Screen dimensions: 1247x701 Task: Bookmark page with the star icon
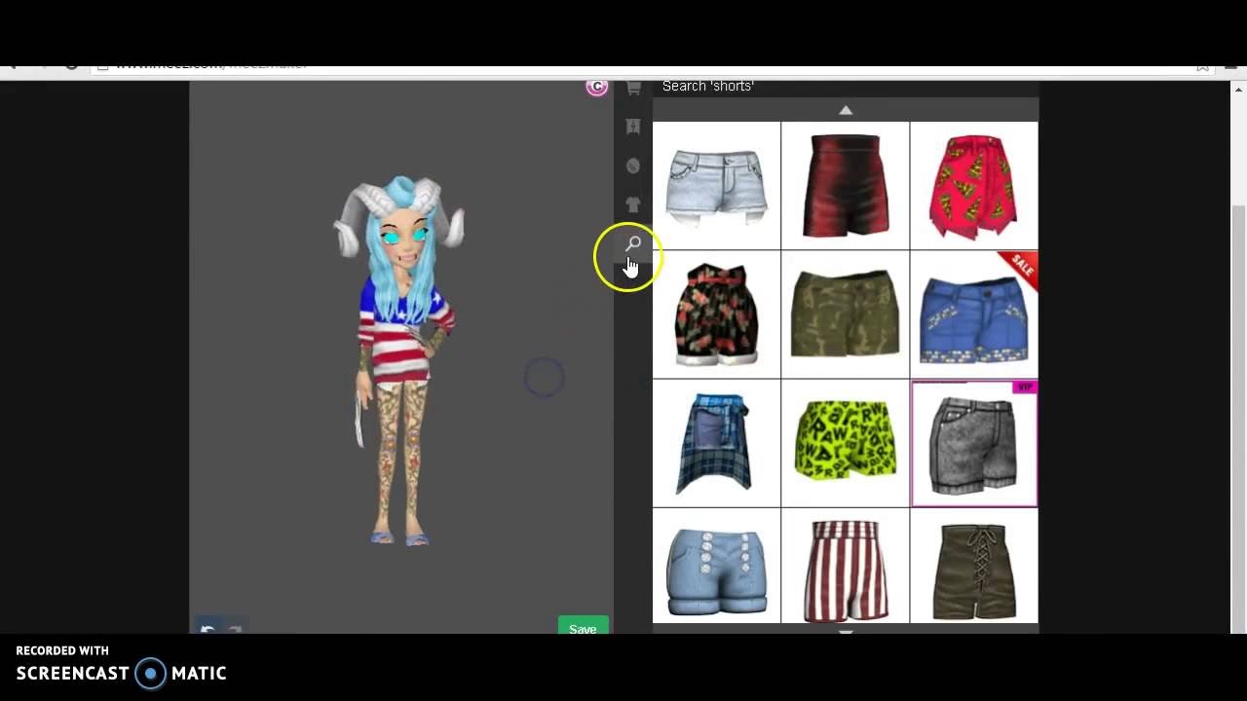coord(1203,67)
